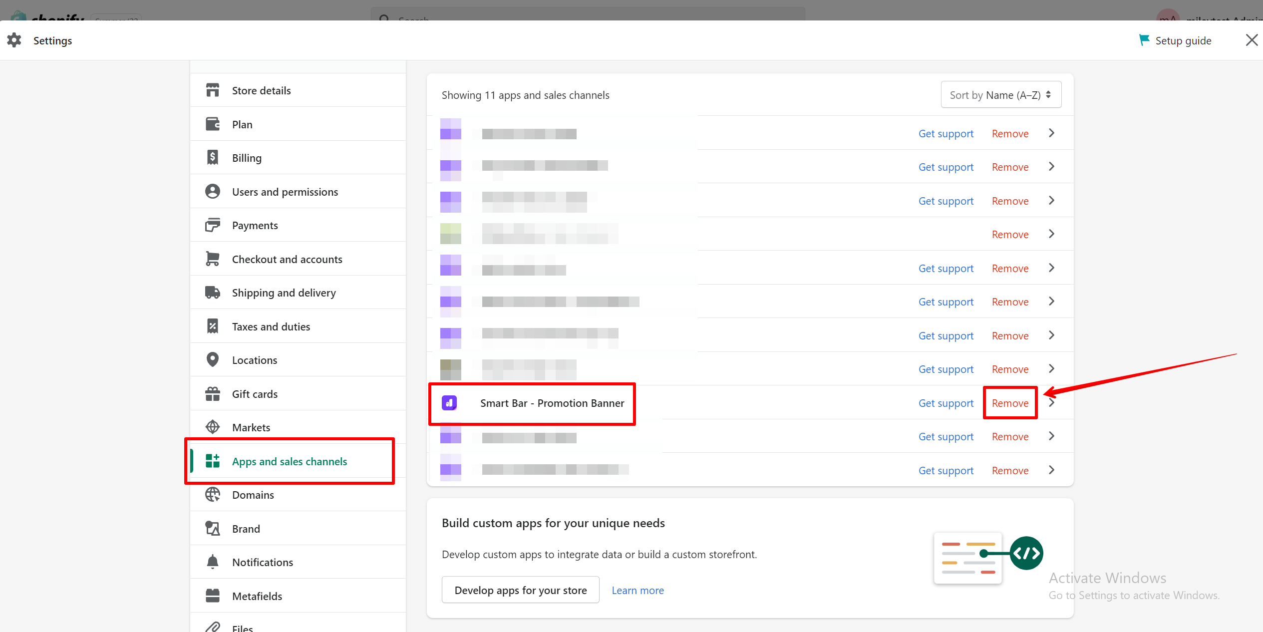Go to Checkout and accounts settings
This screenshot has width=1263, height=632.
point(287,259)
